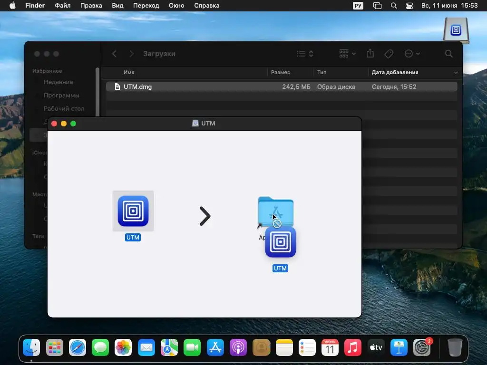Open Maps from the Dock
This screenshot has width=487, height=365.
click(169, 347)
